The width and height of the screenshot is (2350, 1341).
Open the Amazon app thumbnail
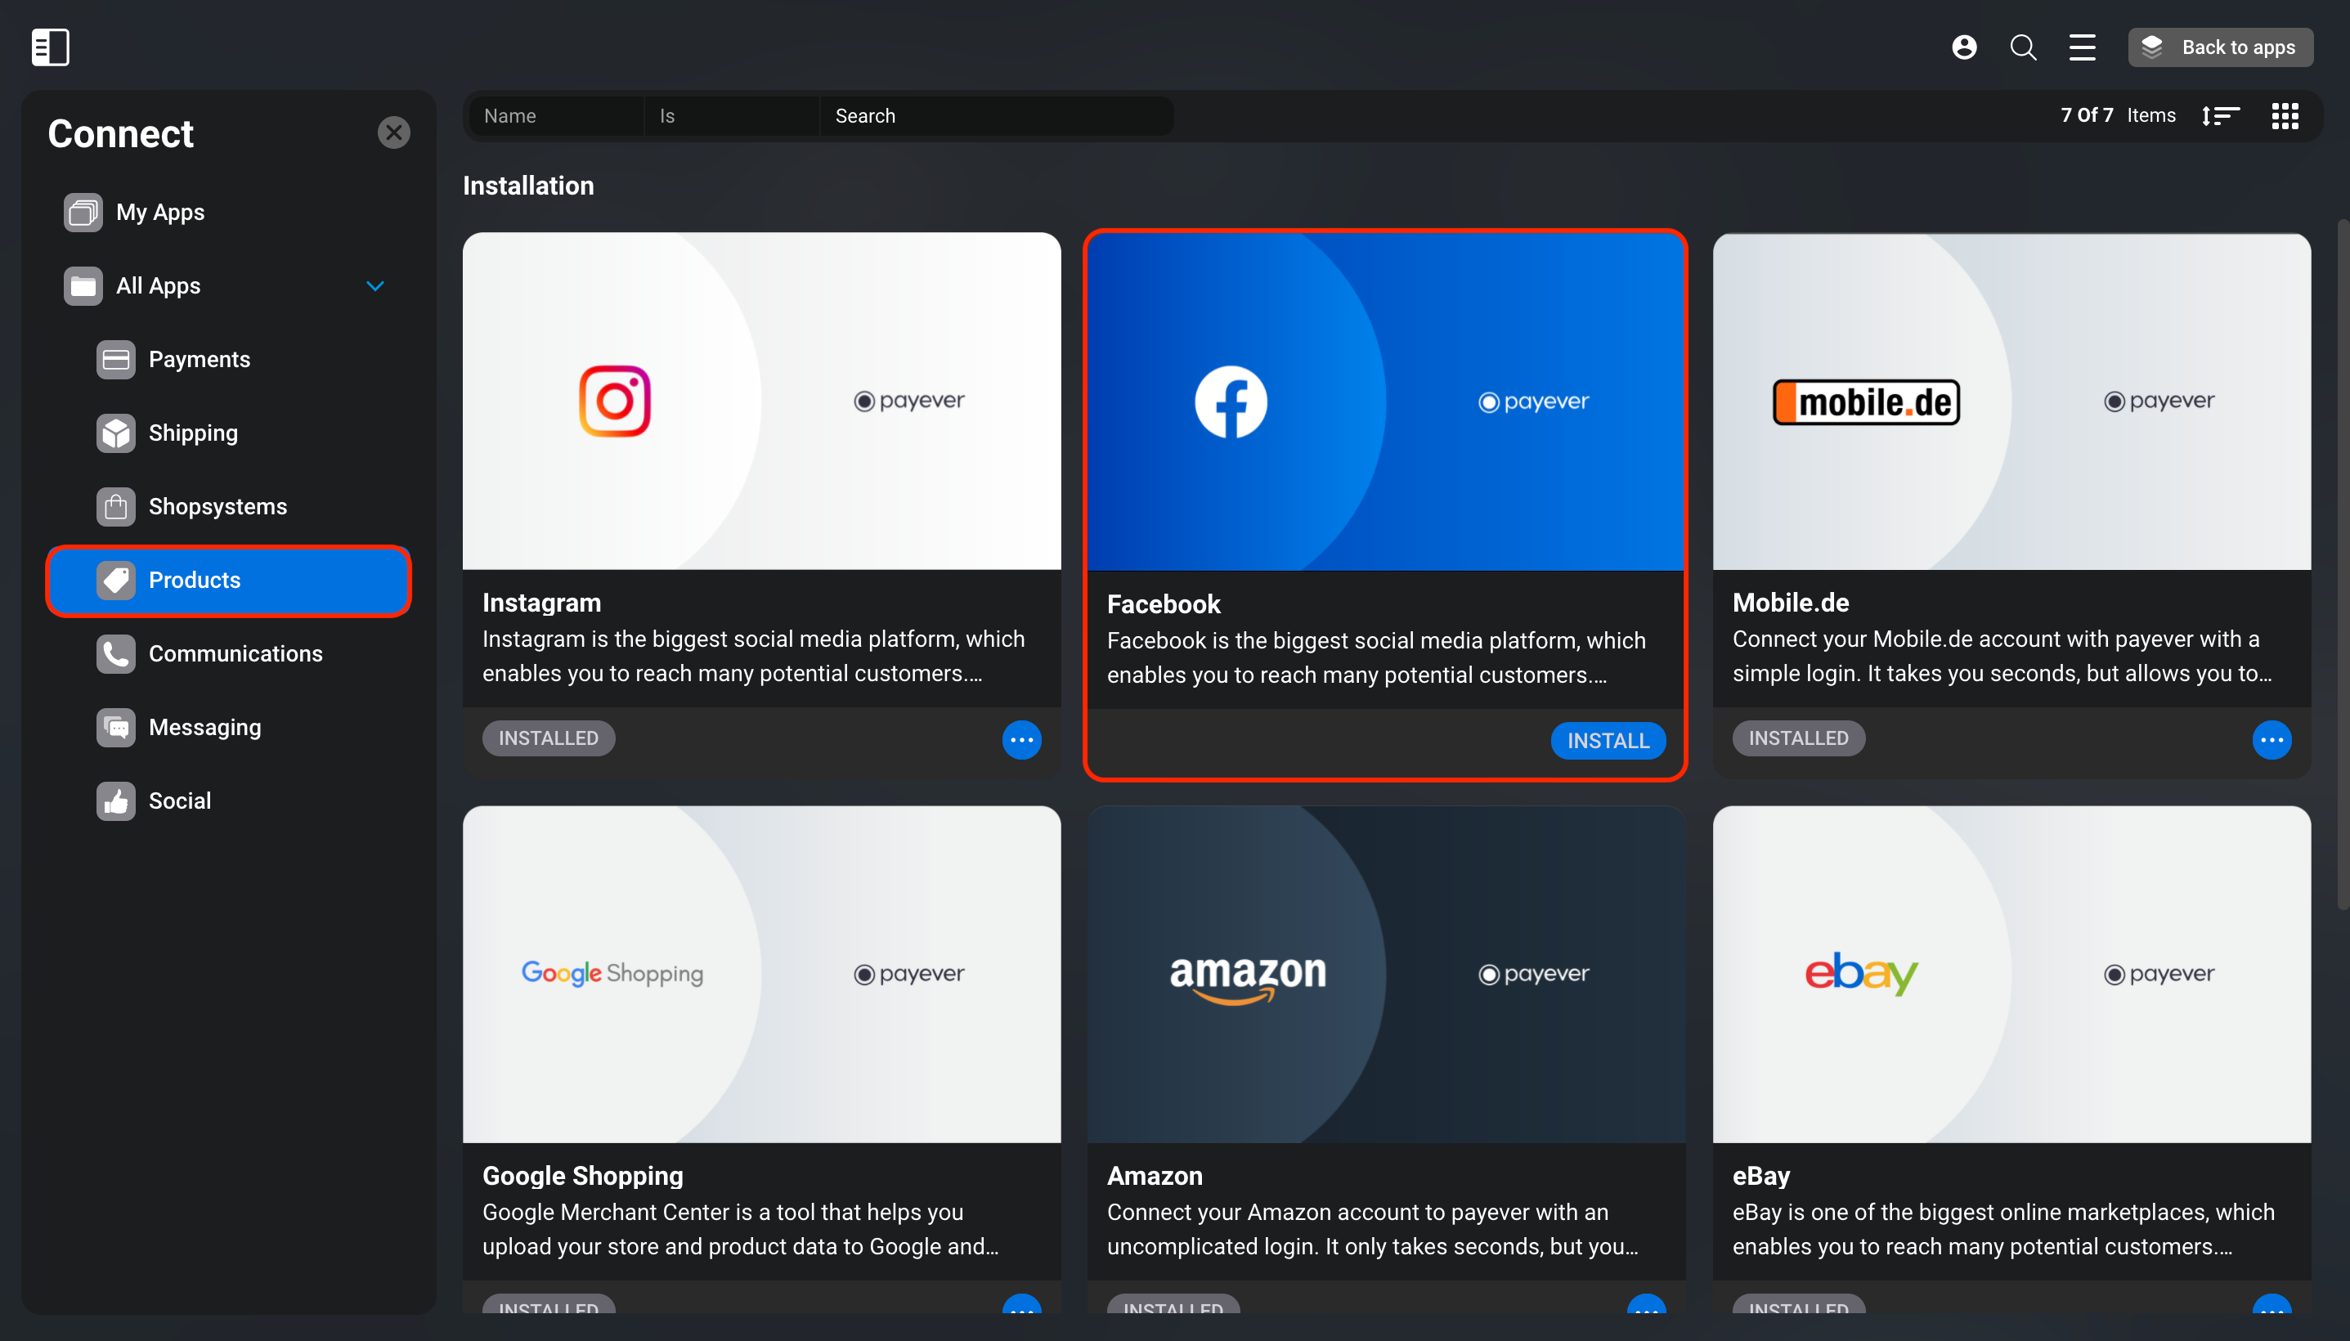(1386, 975)
